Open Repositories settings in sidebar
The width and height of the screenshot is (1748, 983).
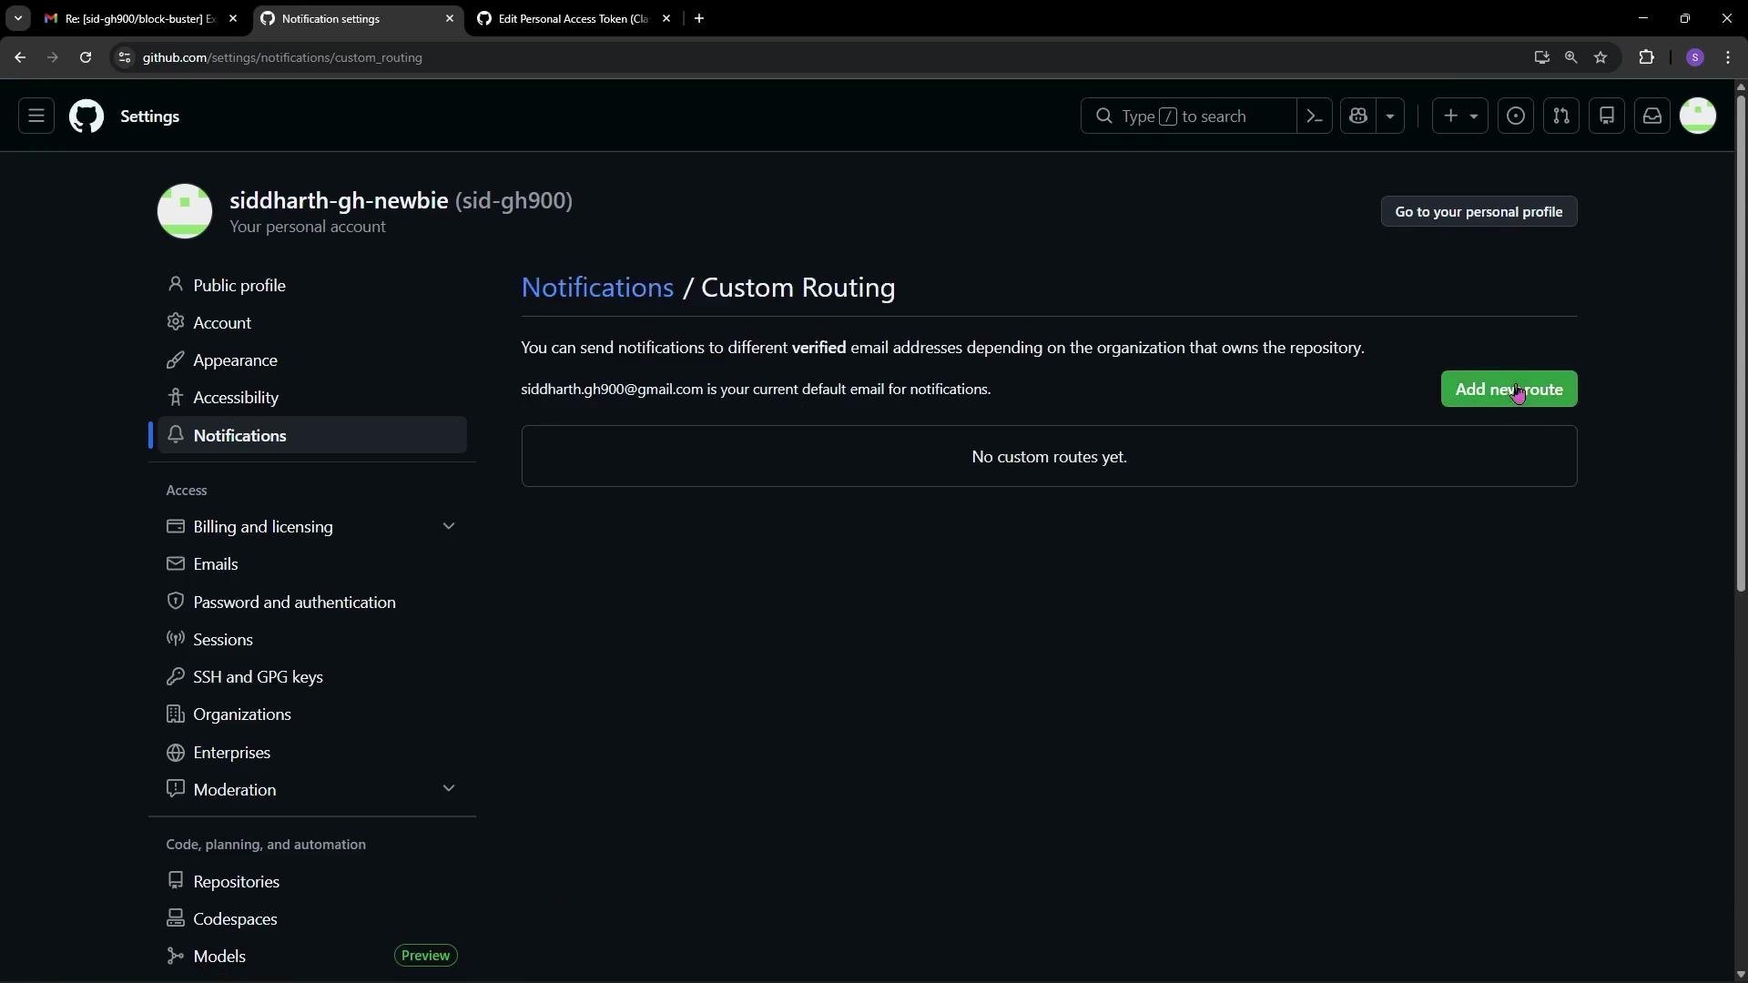point(312,882)
